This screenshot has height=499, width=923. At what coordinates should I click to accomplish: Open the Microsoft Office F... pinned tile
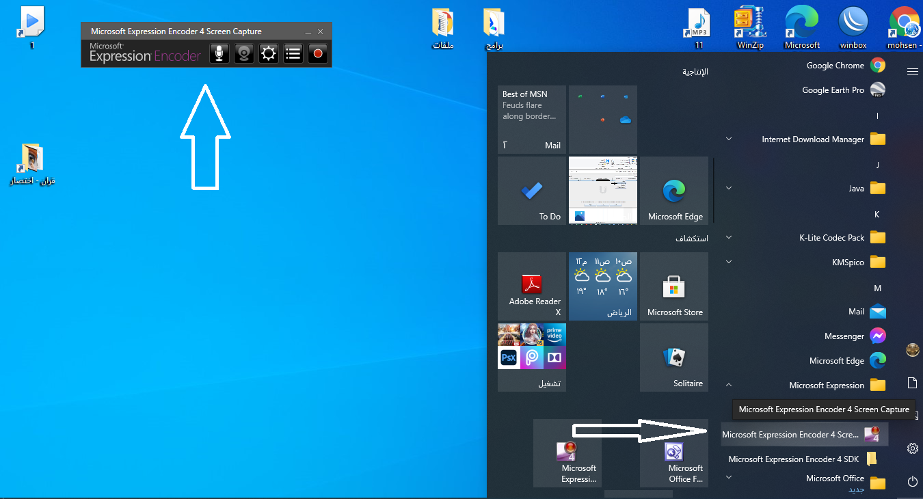pyautogui.click(x=674, y=453)
